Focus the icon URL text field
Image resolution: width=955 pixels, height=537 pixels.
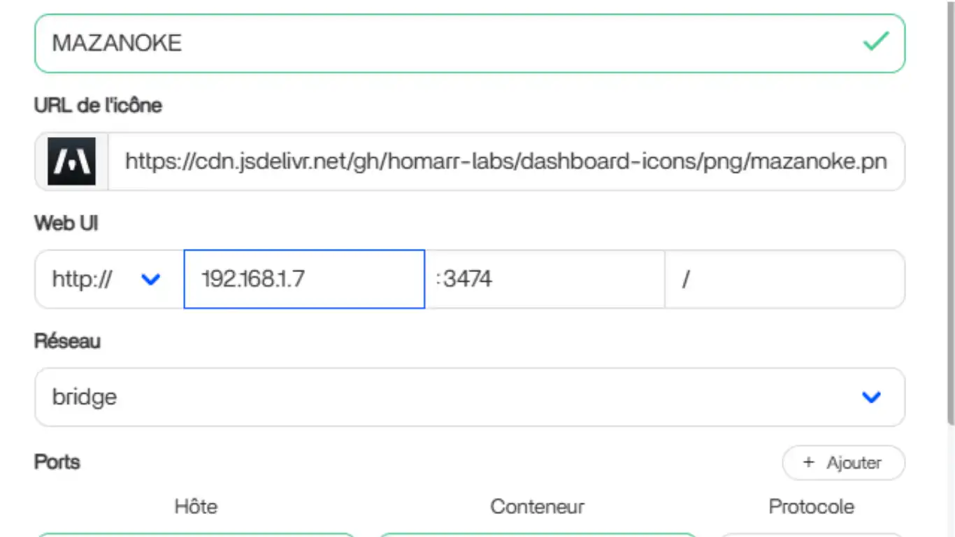pyautogui.click(x=505, y=162)
